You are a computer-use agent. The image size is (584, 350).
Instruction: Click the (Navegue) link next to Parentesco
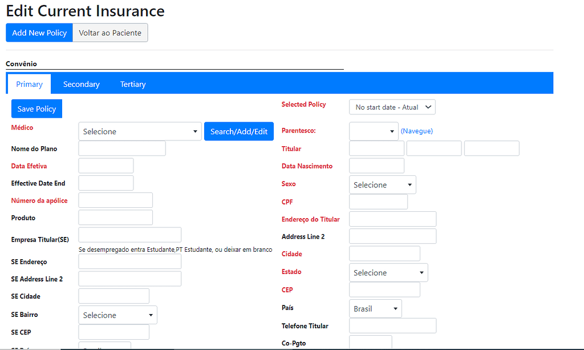click(416, 131)
